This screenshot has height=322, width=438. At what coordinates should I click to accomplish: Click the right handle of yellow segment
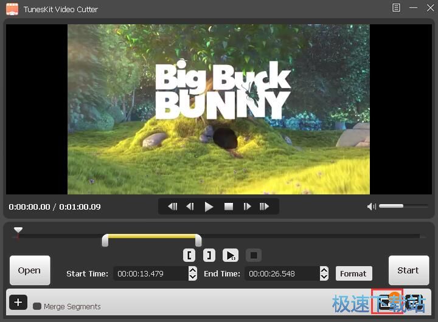tap(198, 241)
